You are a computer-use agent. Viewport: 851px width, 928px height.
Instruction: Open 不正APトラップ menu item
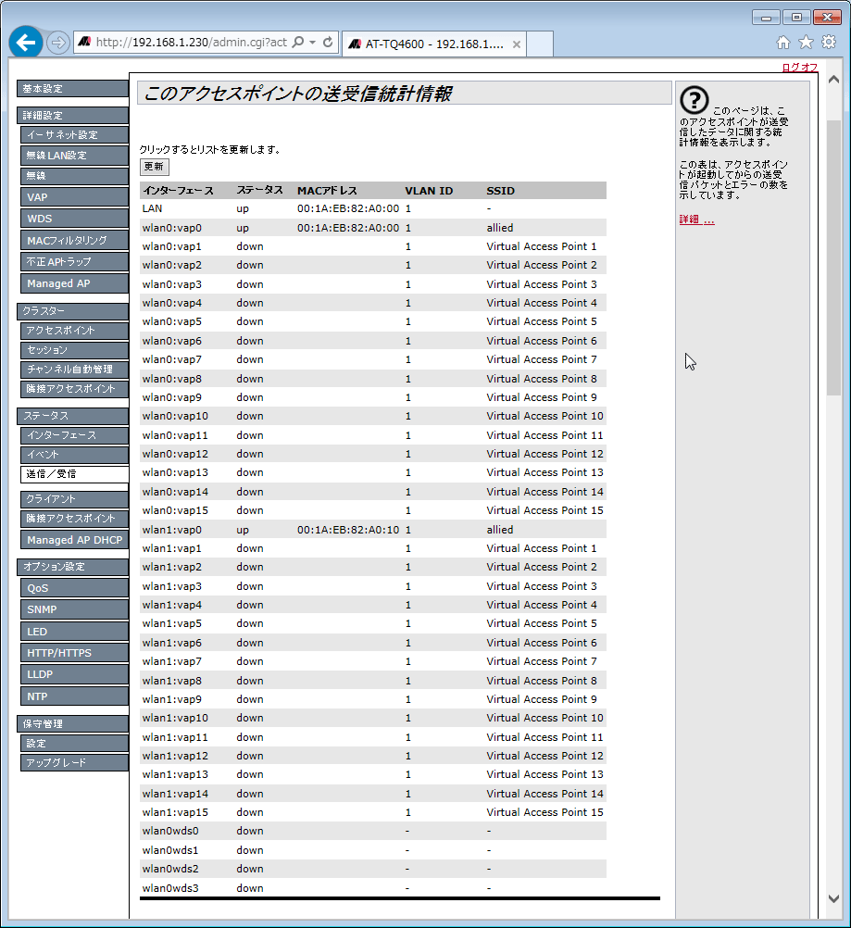pos(74,261)
